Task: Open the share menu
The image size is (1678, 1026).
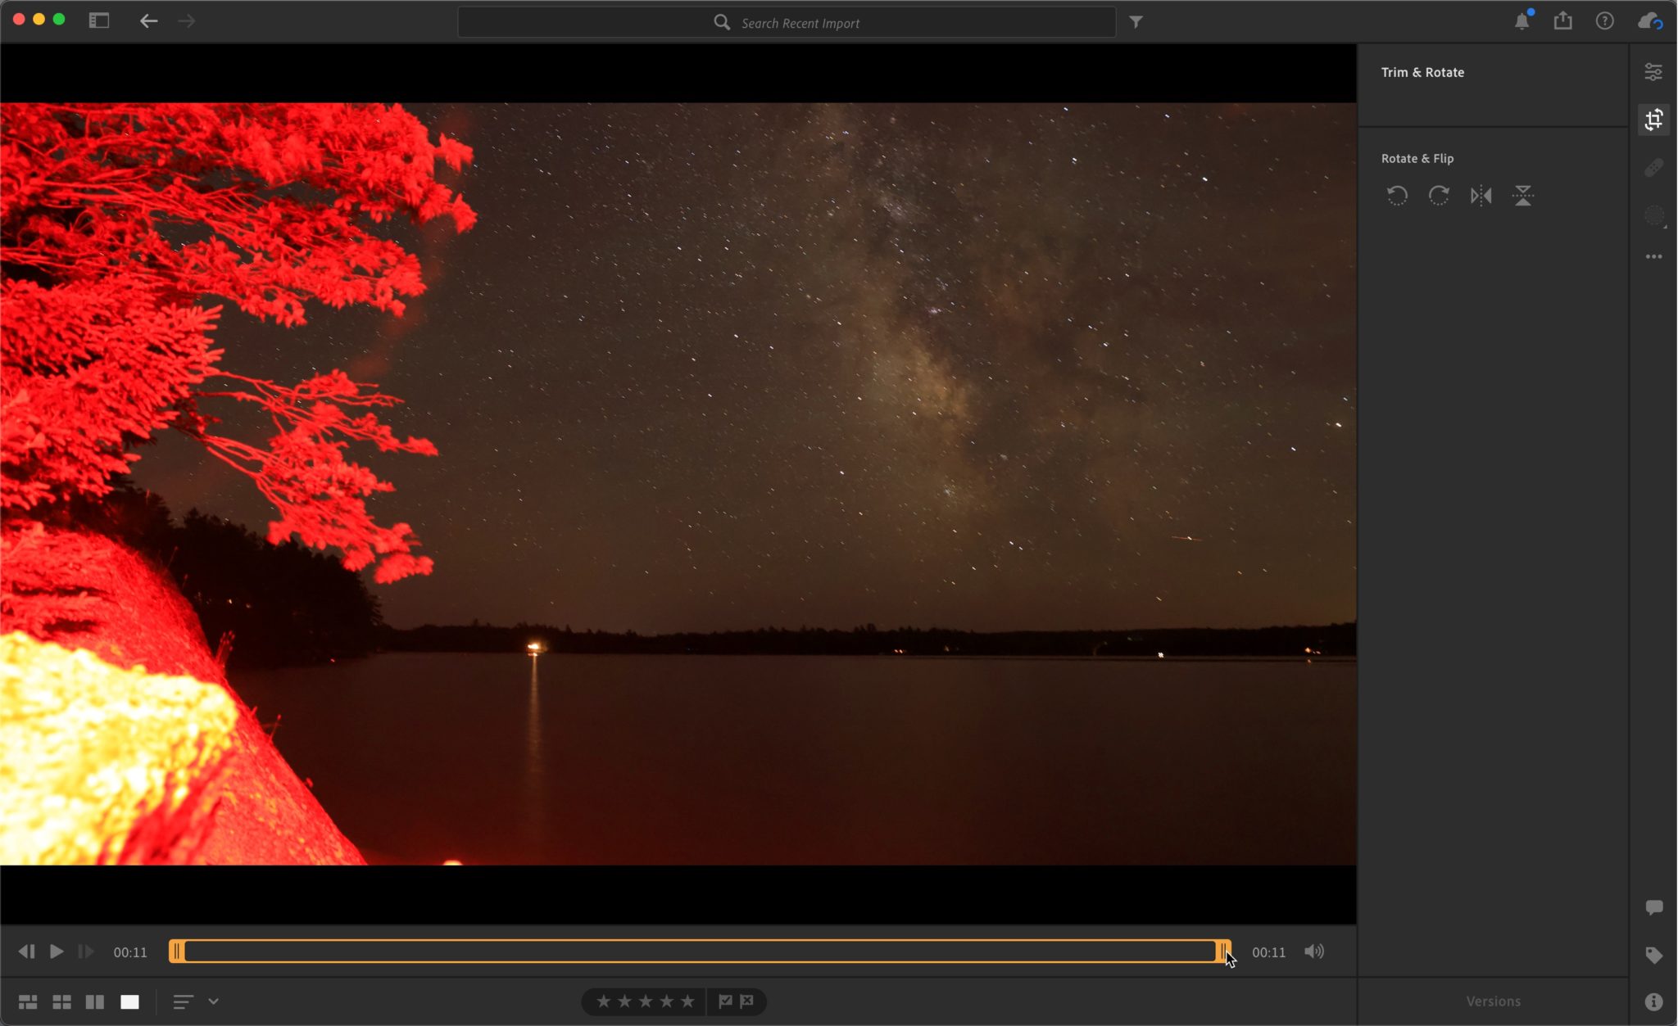Action: pyautogui.click(x=1563, y=20)
